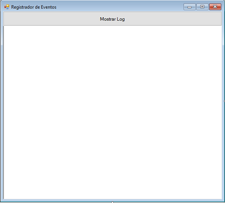
Task: Place cursor in blank log panel
Action: [x=112, y=113]
